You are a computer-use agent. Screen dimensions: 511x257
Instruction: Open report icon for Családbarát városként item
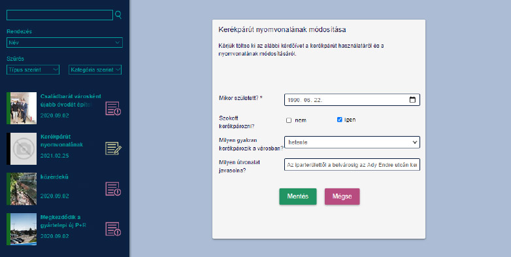tap(113, 109)
